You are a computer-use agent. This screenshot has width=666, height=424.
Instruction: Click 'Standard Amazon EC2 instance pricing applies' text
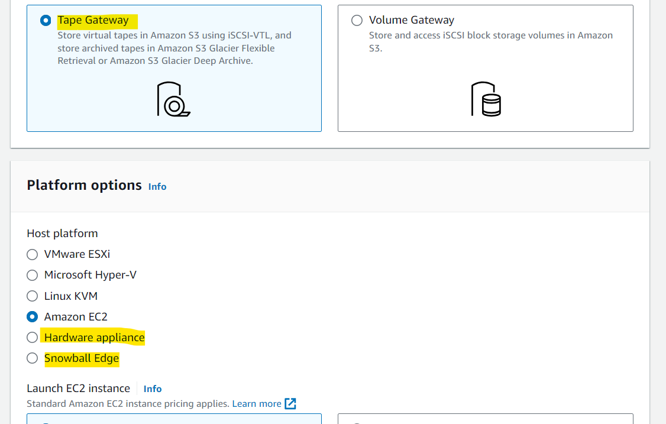click(128, 404)
